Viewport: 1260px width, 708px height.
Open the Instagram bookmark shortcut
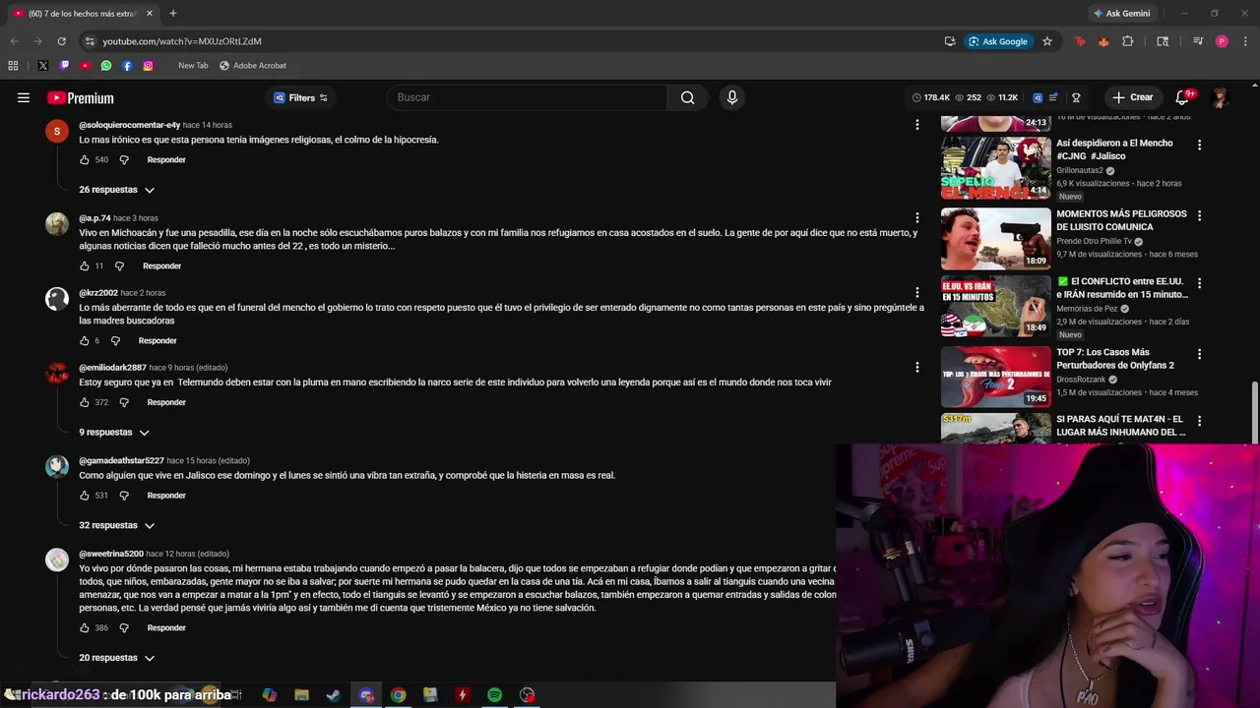tap(148, 66)
